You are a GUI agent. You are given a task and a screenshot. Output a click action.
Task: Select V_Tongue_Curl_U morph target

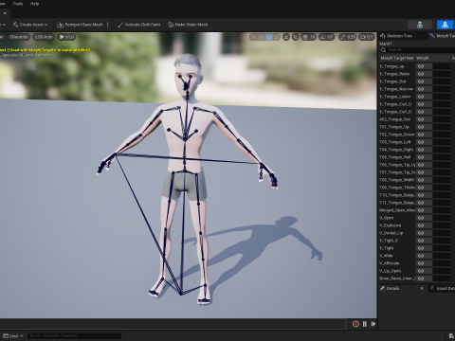coord(395,104)
